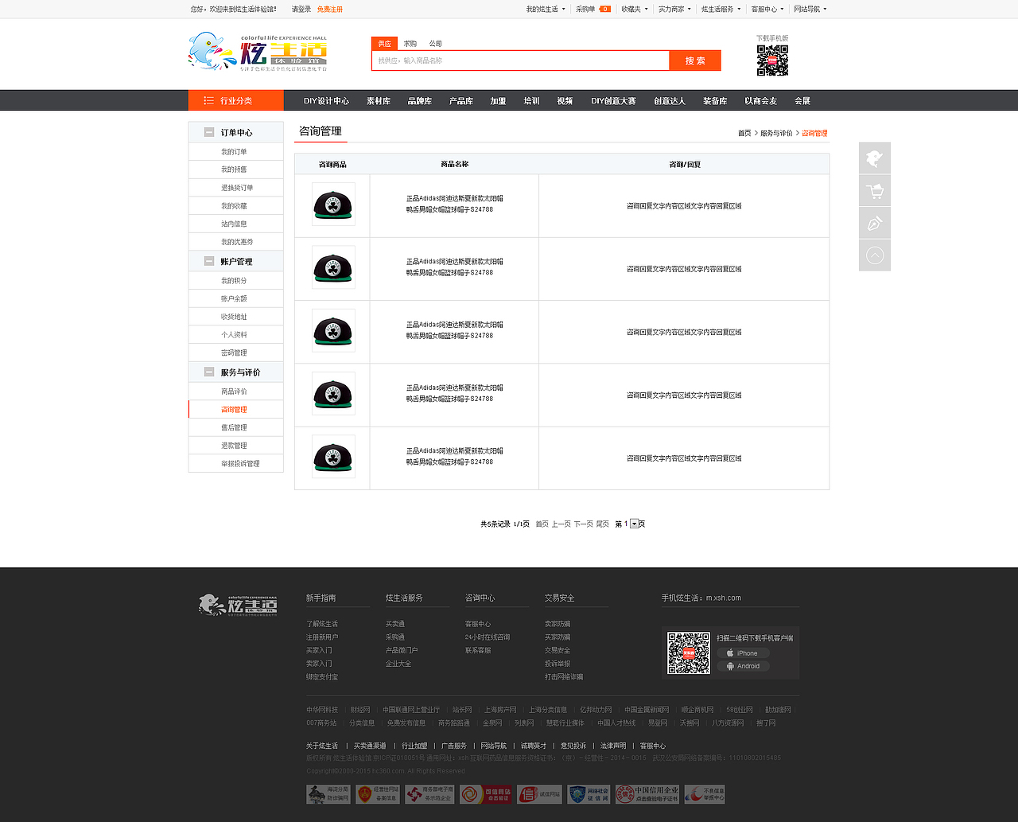Switch to the 求购 search tab
The width and height of the screenshot is (1018, 822).
410,44
